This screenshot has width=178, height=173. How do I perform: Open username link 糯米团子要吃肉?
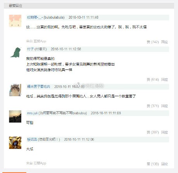[x=39, y=86]
